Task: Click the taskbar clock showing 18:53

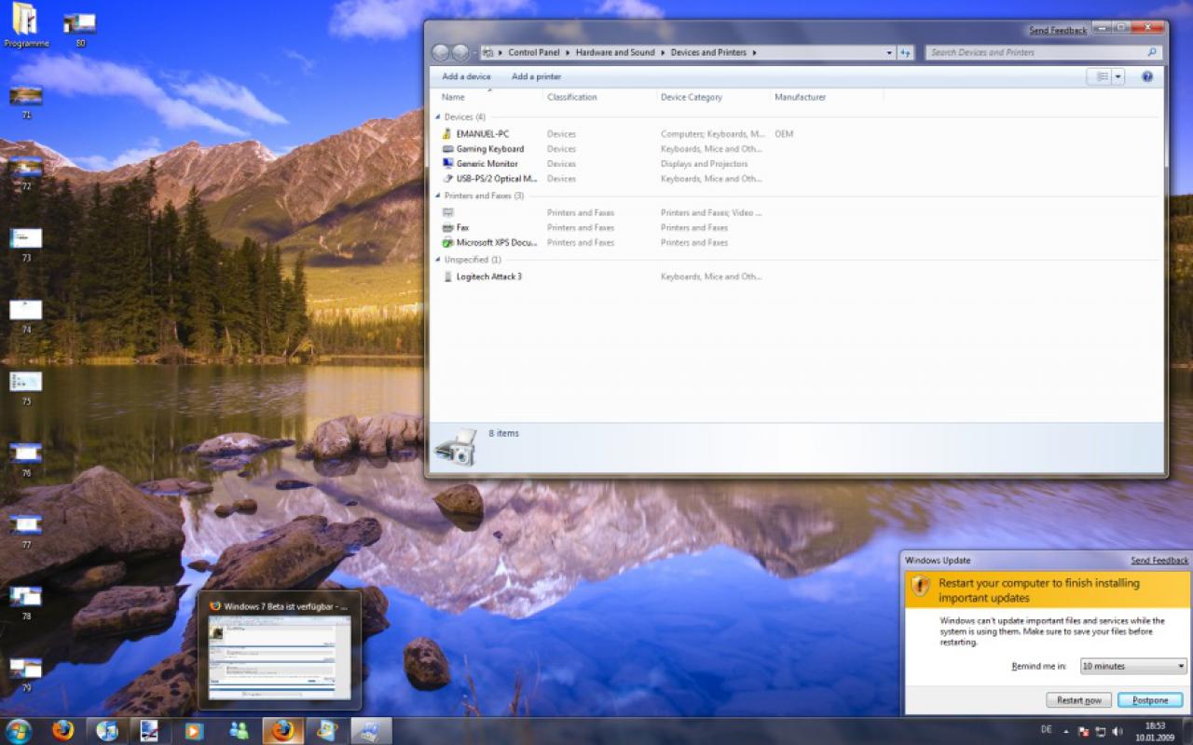Action: [x=1155, y=731]
